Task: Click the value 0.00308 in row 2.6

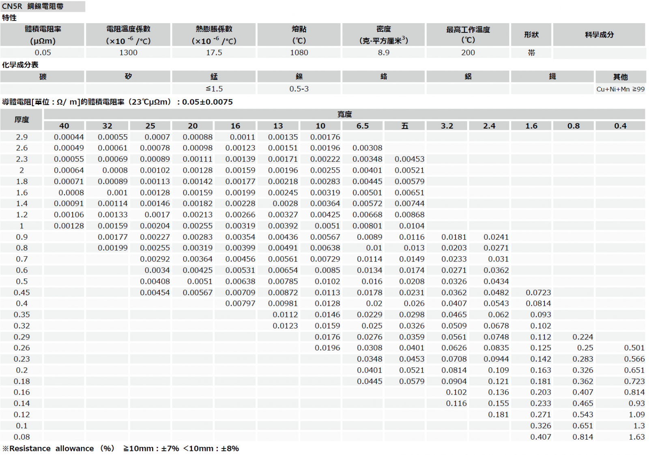Action: tap(367, 148)
